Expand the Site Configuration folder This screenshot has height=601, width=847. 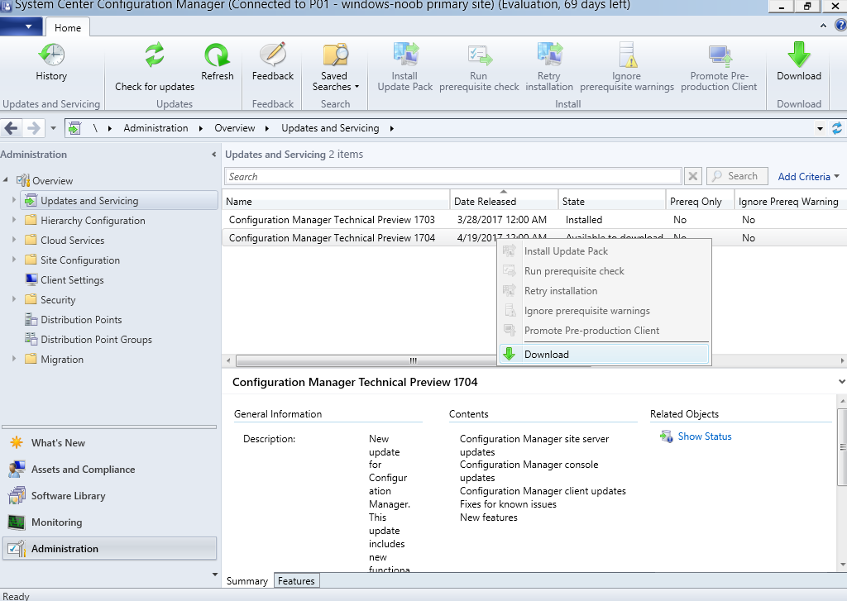coord(14,260)
